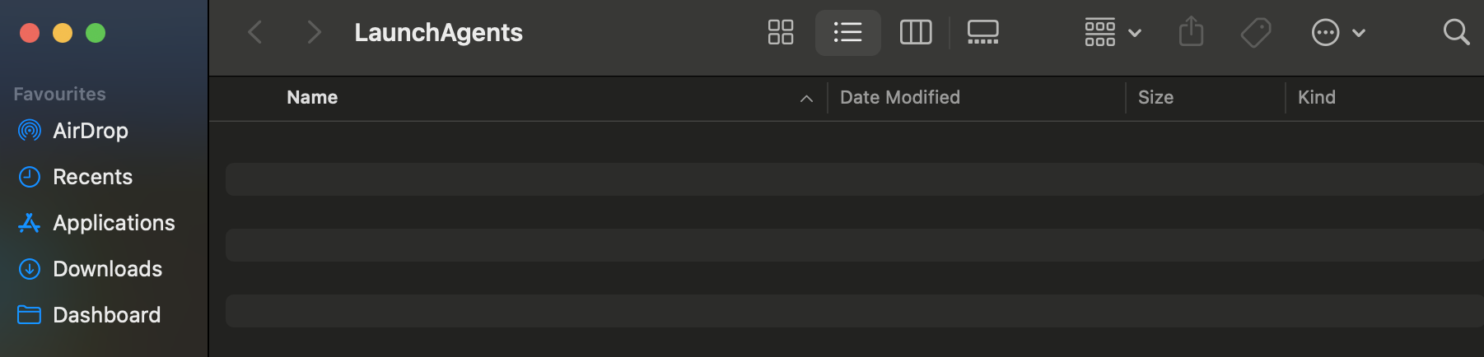Click the Tags icon
The width and height of the screenshot is (1484, 357).
[x=1255, y=33]
